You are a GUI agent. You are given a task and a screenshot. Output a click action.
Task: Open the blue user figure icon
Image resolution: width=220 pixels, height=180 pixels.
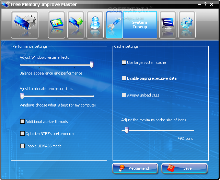pyautogui.click(x=95, y=25)
